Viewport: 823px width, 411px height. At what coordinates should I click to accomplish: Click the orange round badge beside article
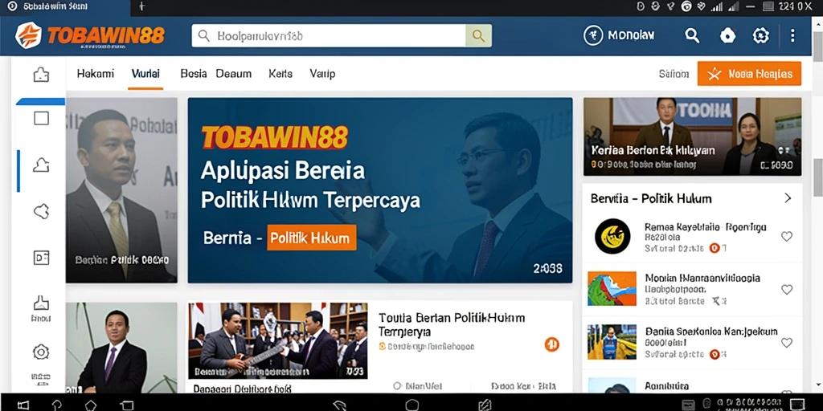(x=551, y=344)
